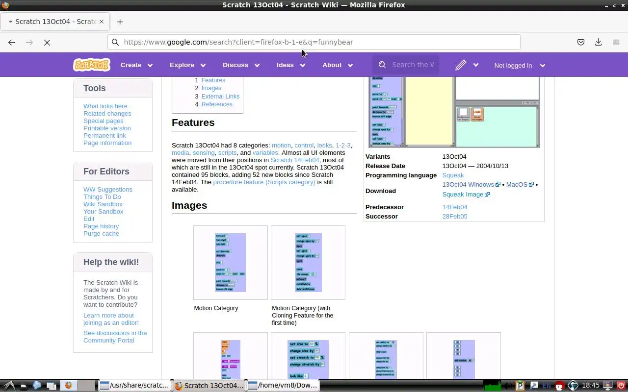
Task: Switch to the /usr/share/scratc... taskbar window
Action: [134, 385]
